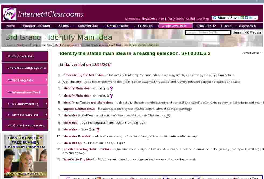Open Determining the Main Idea link

pyautogui.click(x=83, y=75)
